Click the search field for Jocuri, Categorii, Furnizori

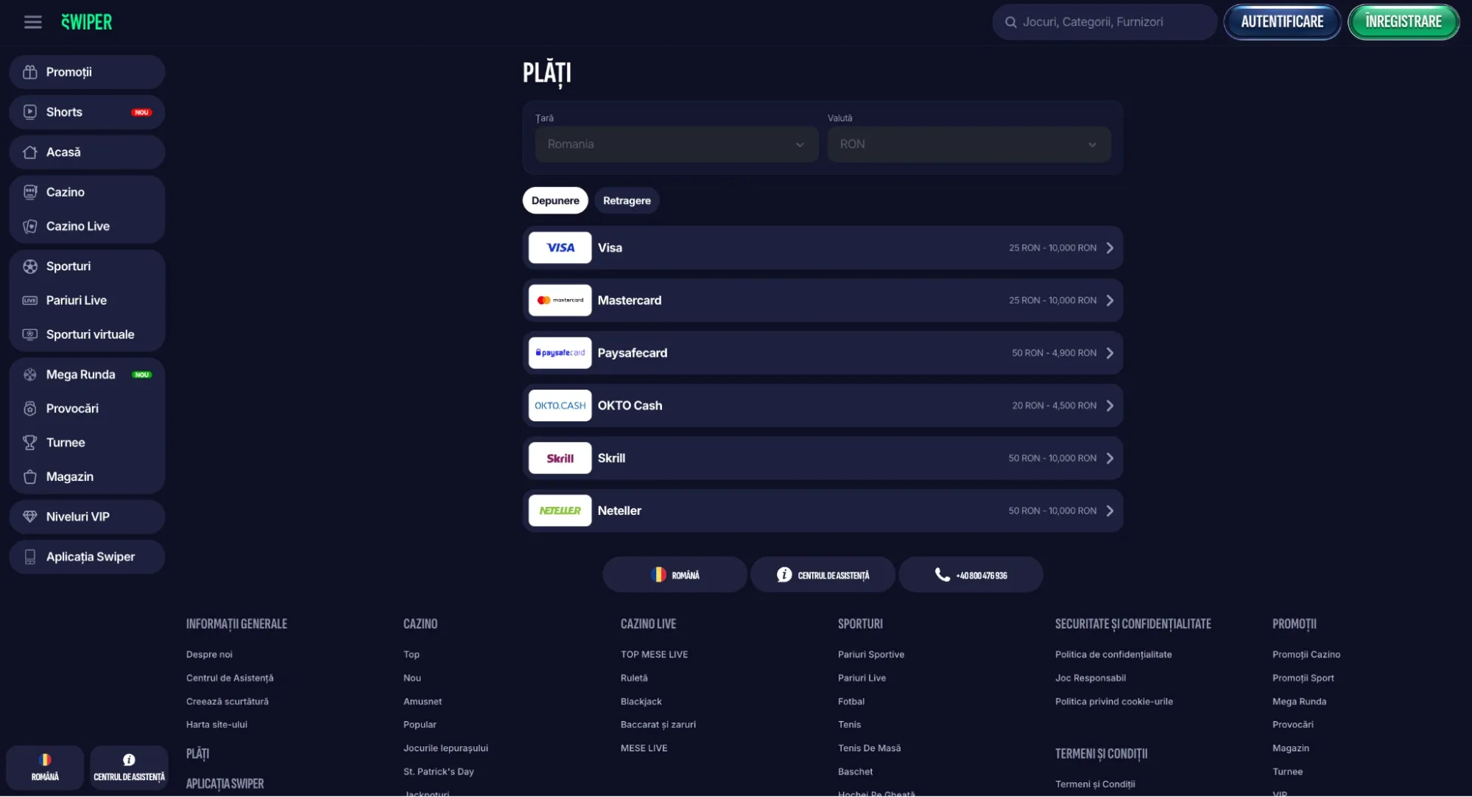(1105, 22)
